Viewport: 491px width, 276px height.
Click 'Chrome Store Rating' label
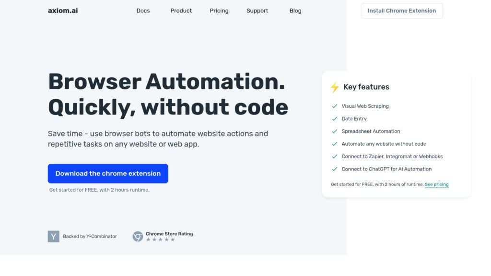click(x=169, y=234)
